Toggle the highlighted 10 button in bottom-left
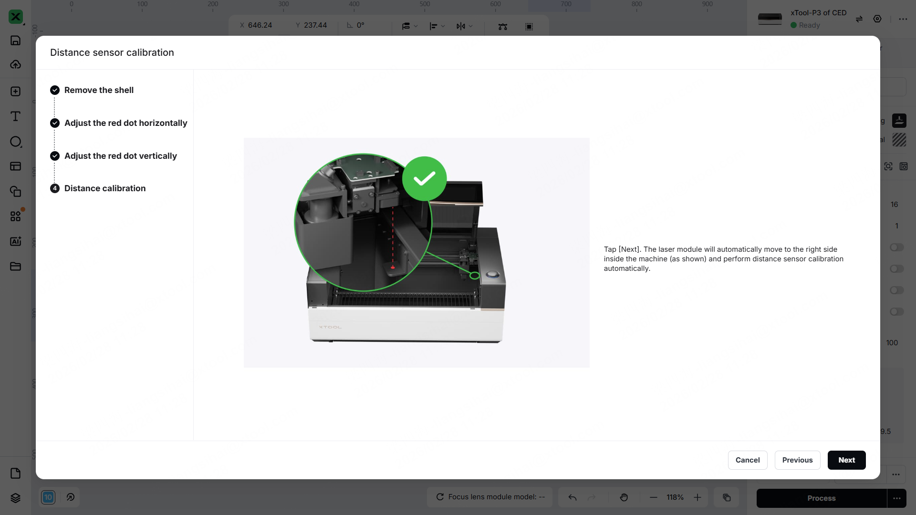The width and height of the screenshot is (916, 515). 48,497
